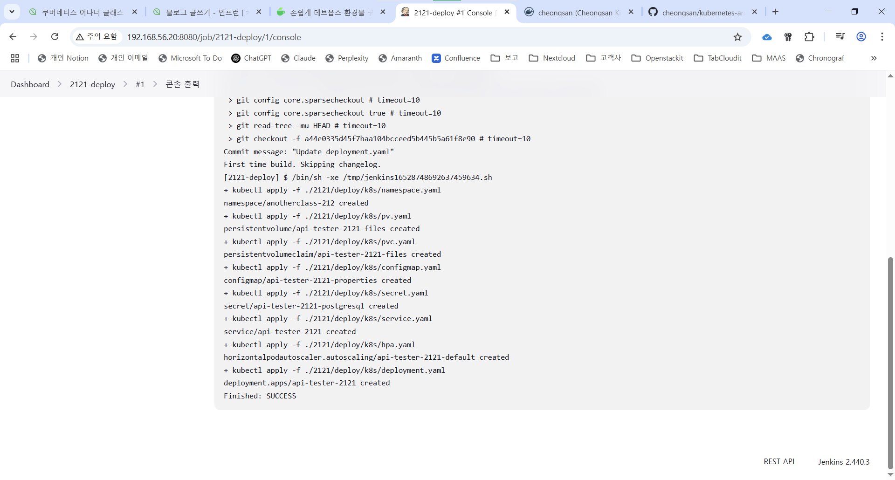Go to Dashboard in the breadcrumb

30,84
